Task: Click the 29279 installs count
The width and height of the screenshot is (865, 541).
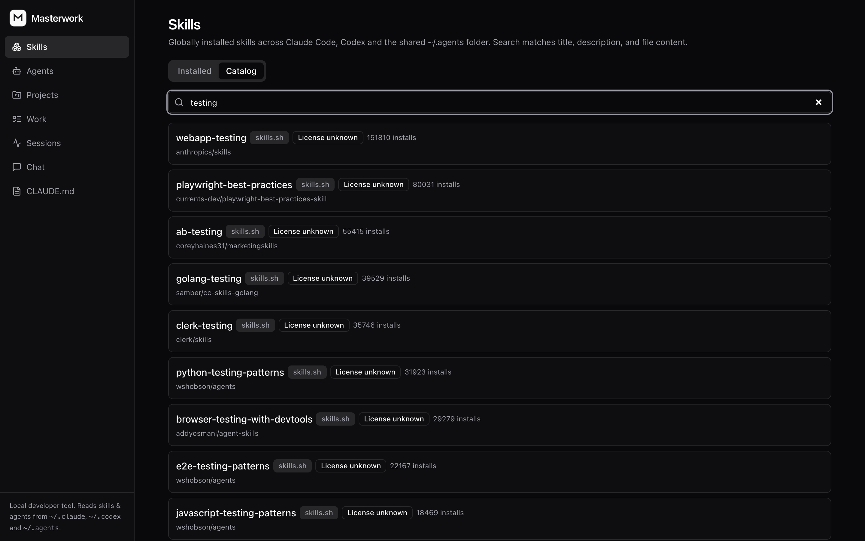Action: point(457,419)
